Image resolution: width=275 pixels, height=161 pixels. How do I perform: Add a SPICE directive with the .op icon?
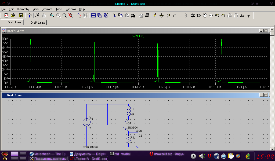[x=248, y=15]
